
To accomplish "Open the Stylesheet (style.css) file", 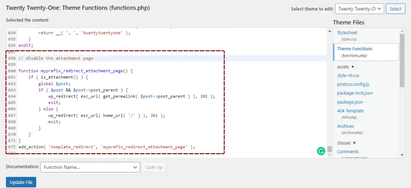I will (347, 33).
